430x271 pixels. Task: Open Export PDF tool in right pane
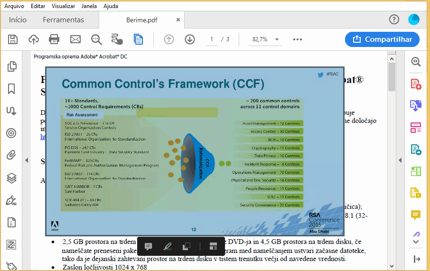coord(416,106)
